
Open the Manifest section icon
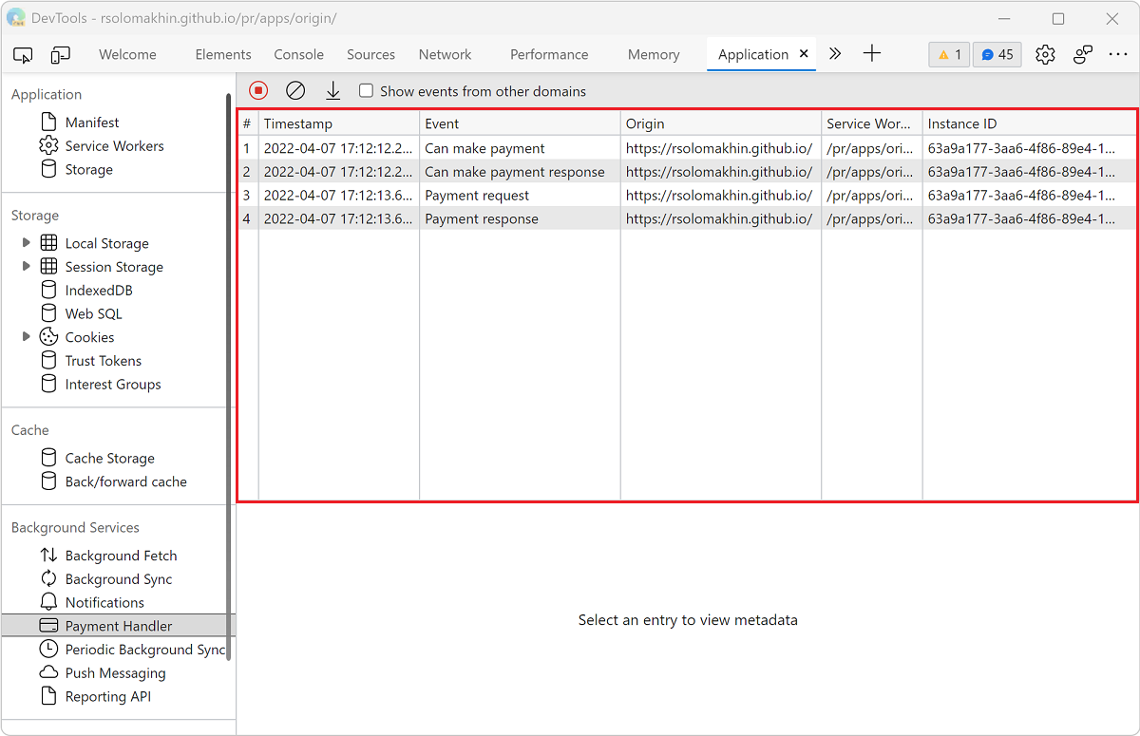click(x=49, y=122)
